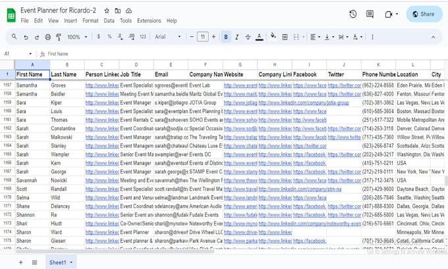Click the horizontal scrollbar

pyautogui.click(x=114, y=252)
